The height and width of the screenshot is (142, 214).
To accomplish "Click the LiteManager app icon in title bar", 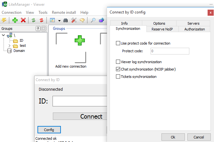I will click(x=4, y=4).
